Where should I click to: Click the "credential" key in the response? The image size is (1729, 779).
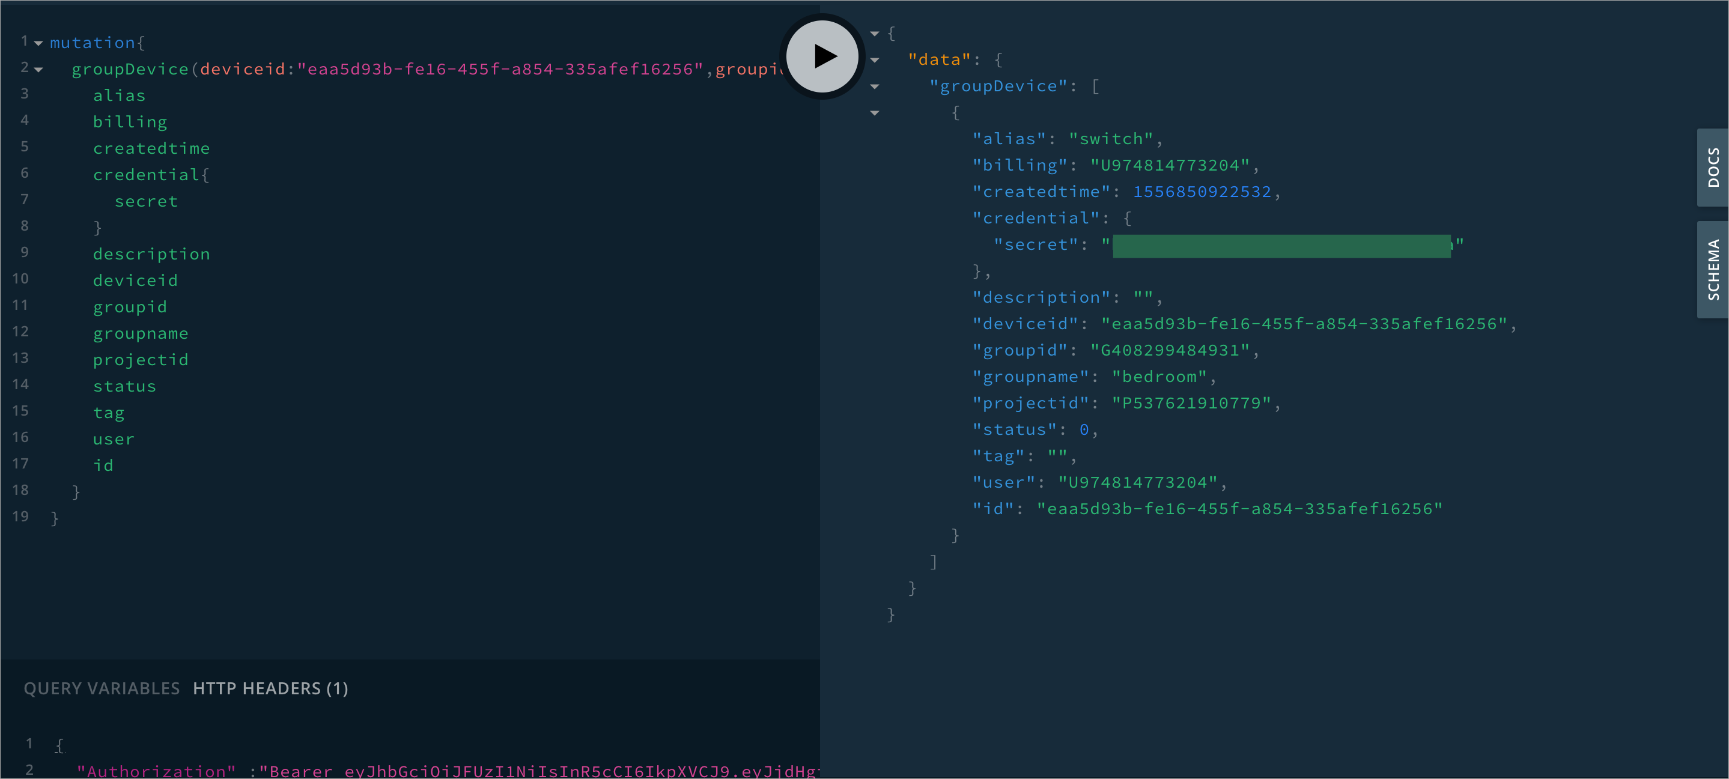1036,218
